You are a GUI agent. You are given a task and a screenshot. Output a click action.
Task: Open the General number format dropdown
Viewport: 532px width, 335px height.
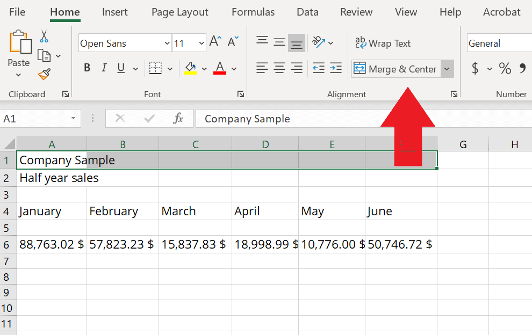(499, 43)
